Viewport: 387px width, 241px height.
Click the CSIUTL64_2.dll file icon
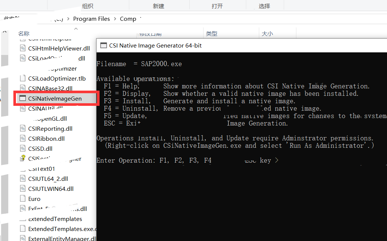click(x=23, y=179)
